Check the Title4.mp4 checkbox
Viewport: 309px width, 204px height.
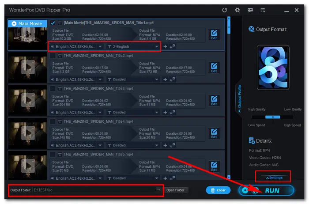tap(53, 121)
